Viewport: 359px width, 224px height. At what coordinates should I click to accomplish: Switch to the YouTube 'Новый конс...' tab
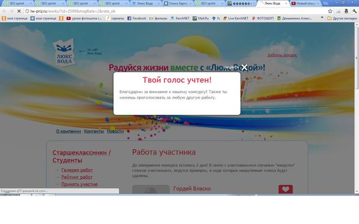[x=306, y=3]
